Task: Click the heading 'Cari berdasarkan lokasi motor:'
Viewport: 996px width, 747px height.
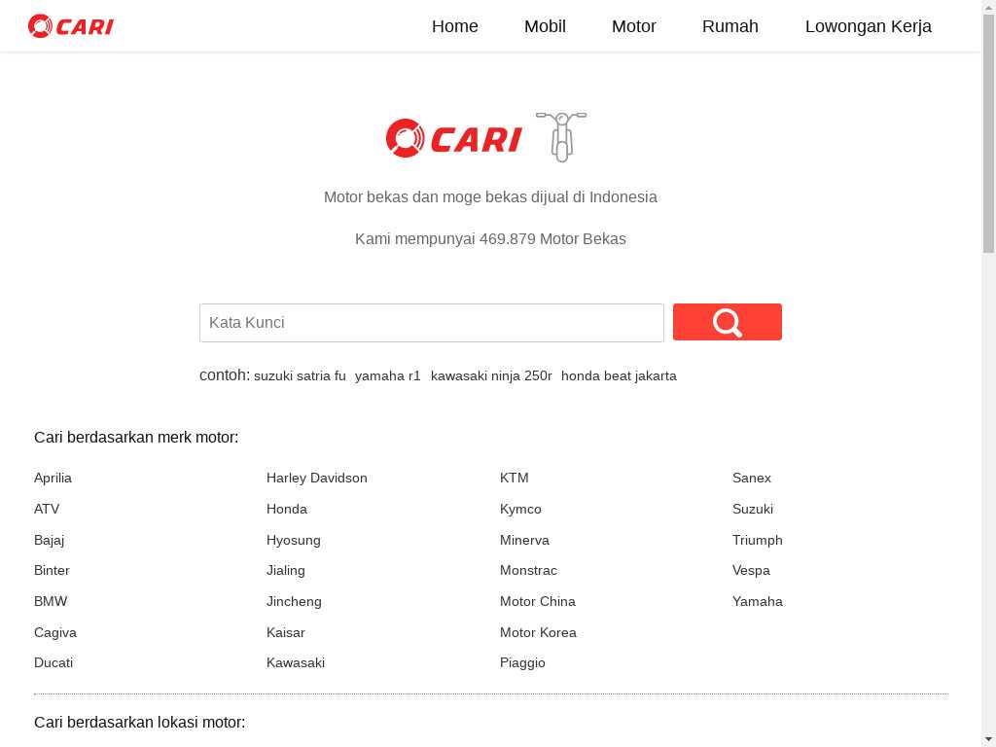Action: pos(139,723)
